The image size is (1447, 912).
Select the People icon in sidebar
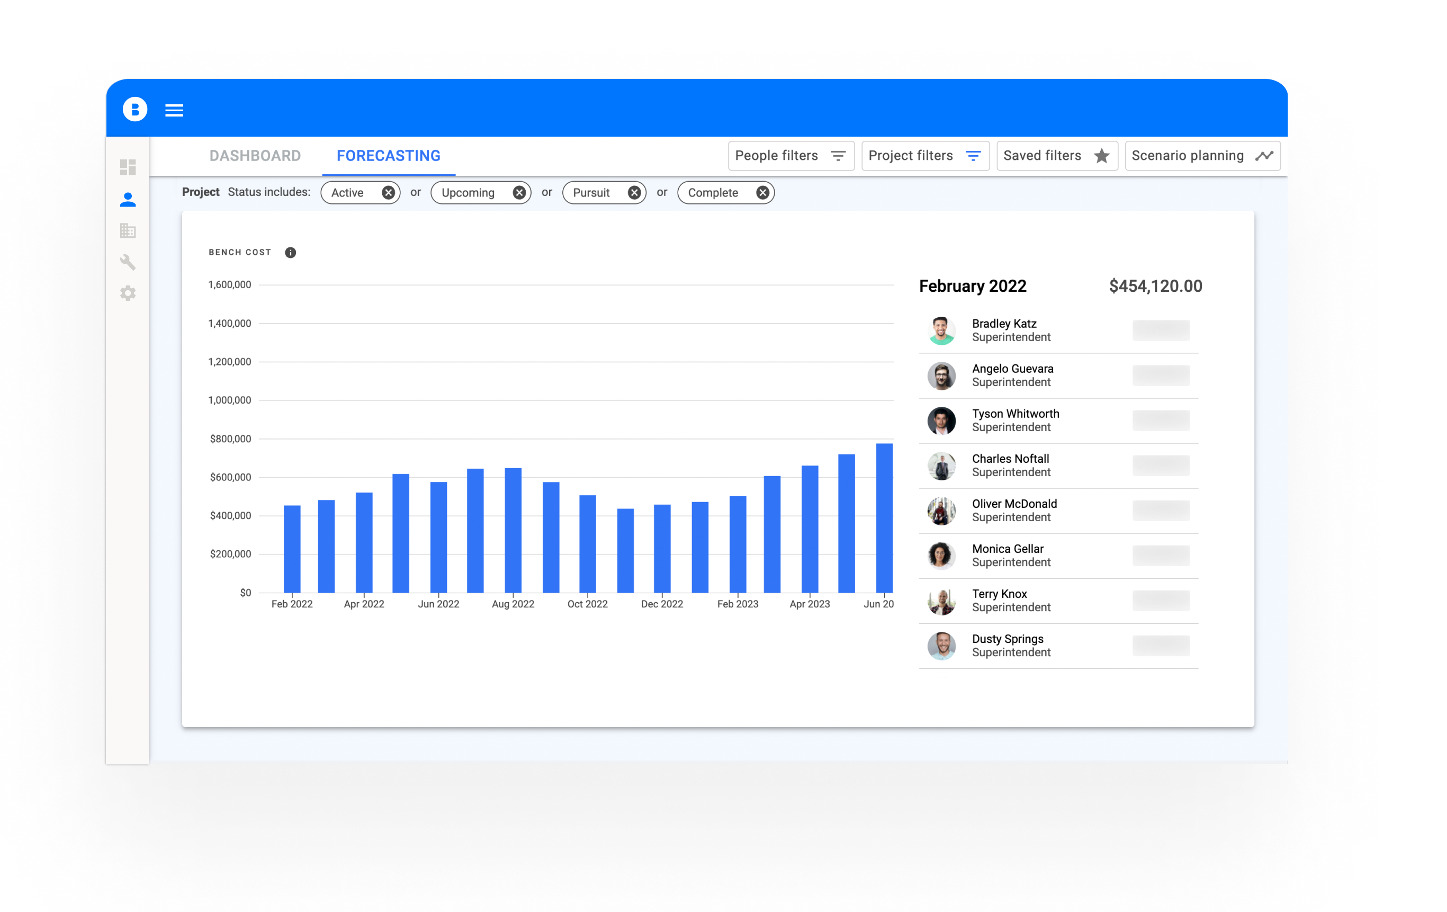point(128,200)
